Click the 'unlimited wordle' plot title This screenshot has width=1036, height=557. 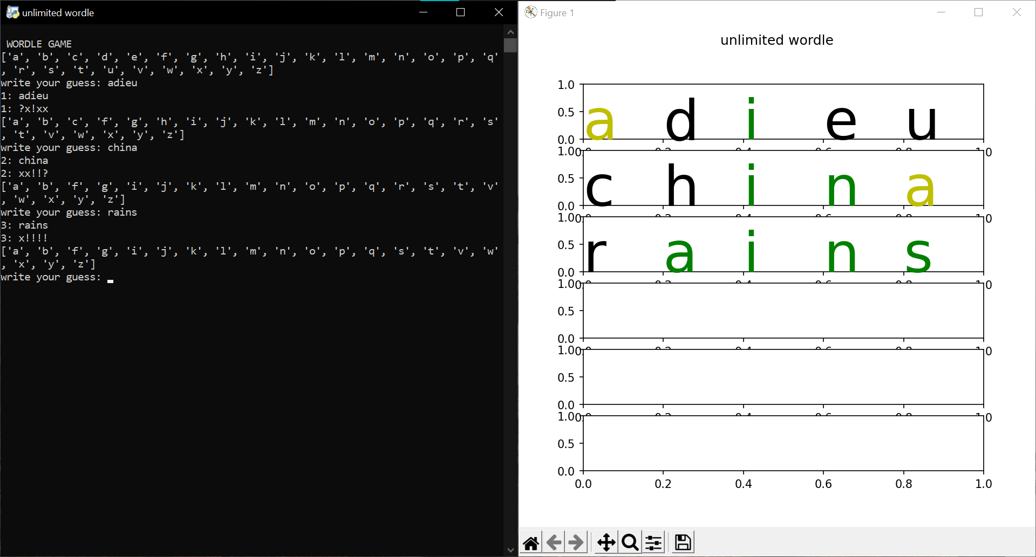[x=777, y=40]
